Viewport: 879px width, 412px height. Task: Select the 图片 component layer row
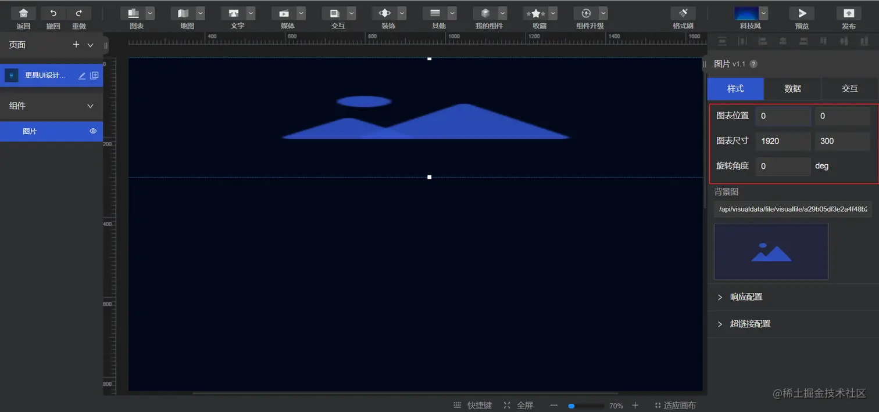[x=51, y=131]
